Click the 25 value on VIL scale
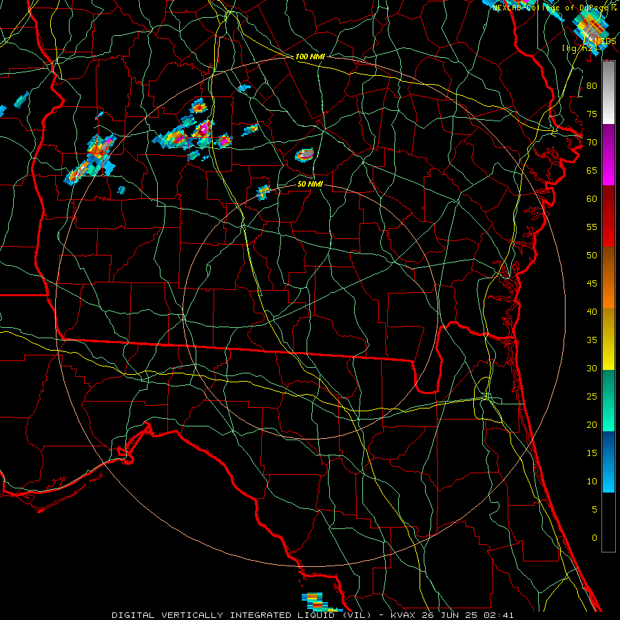The height and width of the screenshot is (620, 620). pos(592,397)
